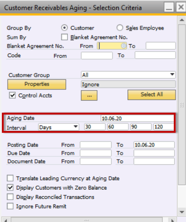Viewport: 186px width, 222px height.
Task: Open control accounts browse button with ellipsis
Action: 89,95
